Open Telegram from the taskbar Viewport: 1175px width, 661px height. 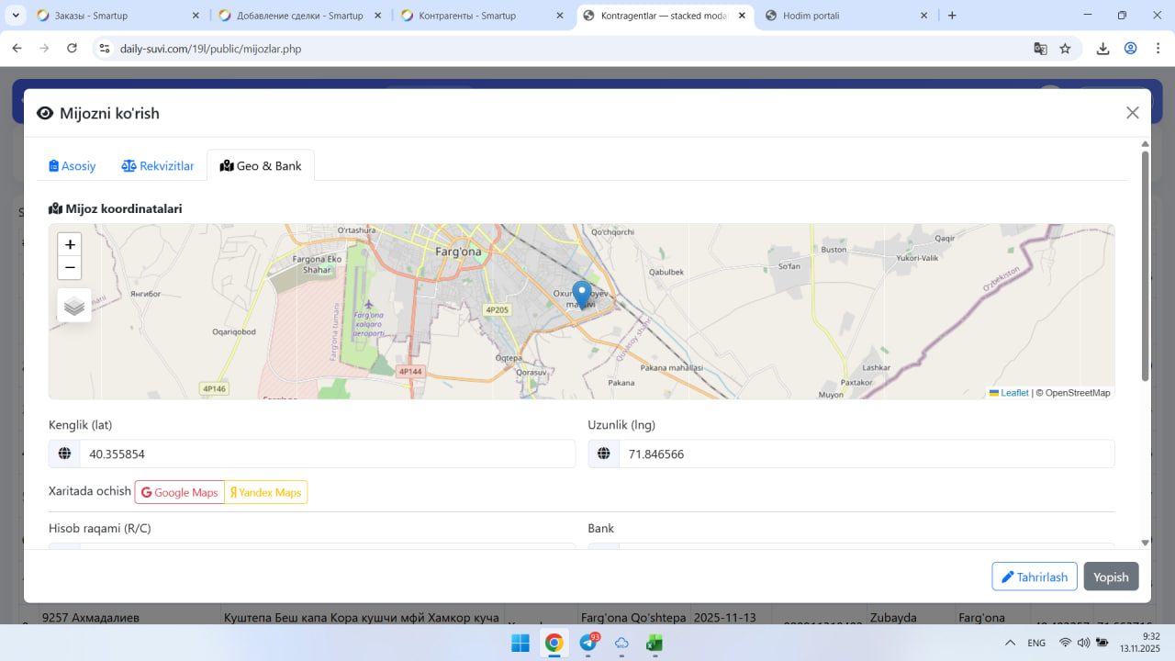tap(587, 643)
